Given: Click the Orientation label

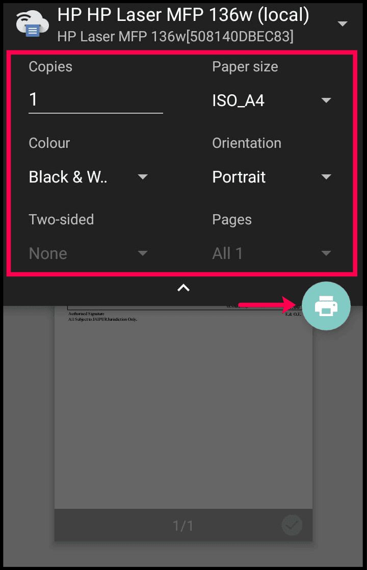Looking at the screenshot, I should [x=246, y=143].
